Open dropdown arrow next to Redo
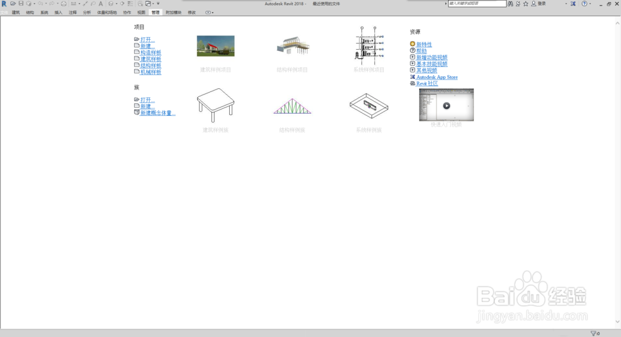This screenshot has width=621, height=337. point(57,4)
